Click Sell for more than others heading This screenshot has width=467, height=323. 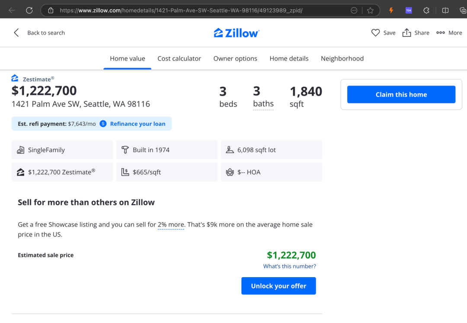(86, 202)
